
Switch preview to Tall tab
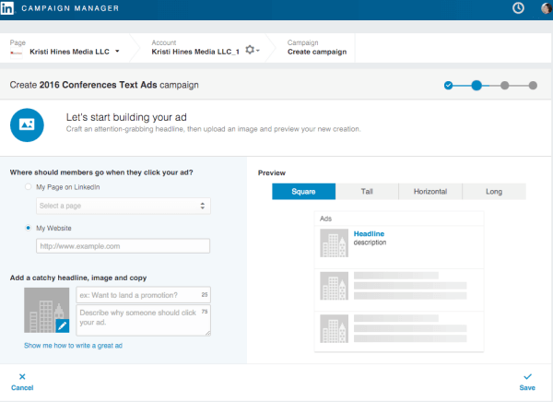tap(367, 191)
